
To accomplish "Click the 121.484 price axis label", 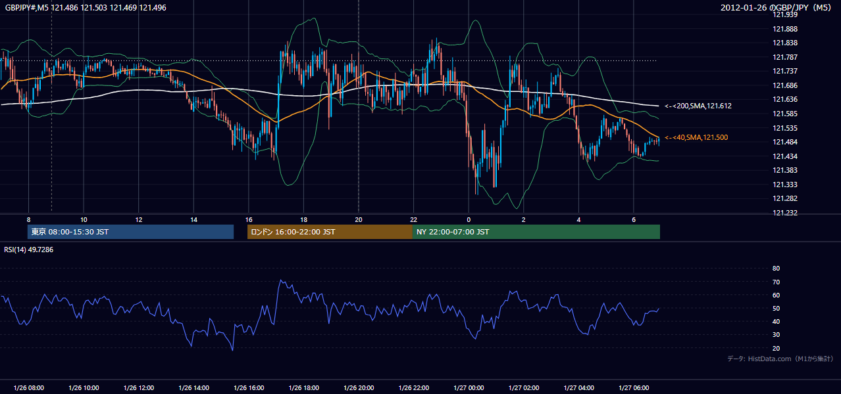I will click(x=785, y=142).
